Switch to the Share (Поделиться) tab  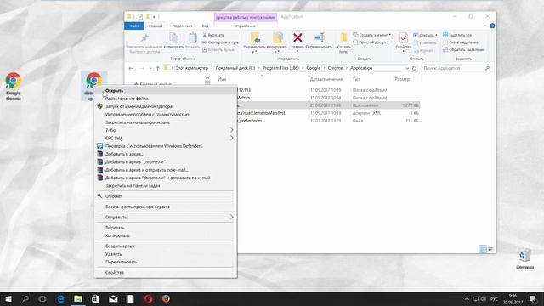182,26
